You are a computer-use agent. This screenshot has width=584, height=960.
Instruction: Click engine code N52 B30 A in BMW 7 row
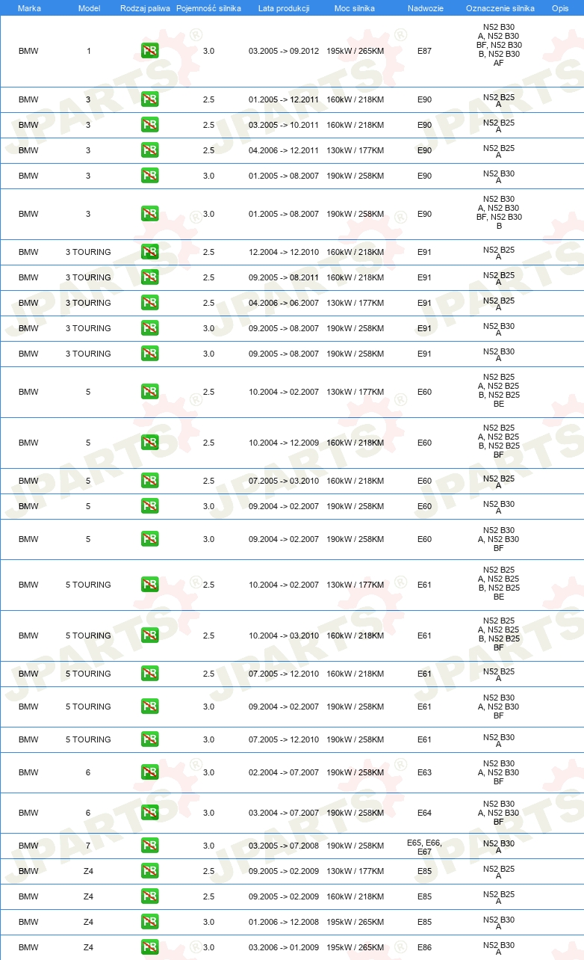tap(499, 846)
